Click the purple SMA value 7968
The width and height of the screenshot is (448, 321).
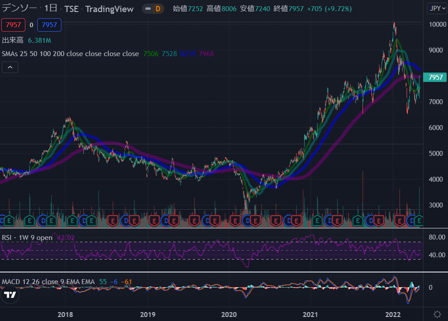[206, 54]
